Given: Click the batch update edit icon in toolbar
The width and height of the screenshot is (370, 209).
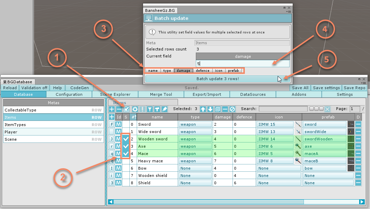Looking at the screenshot, I should [x=126, y=109].
